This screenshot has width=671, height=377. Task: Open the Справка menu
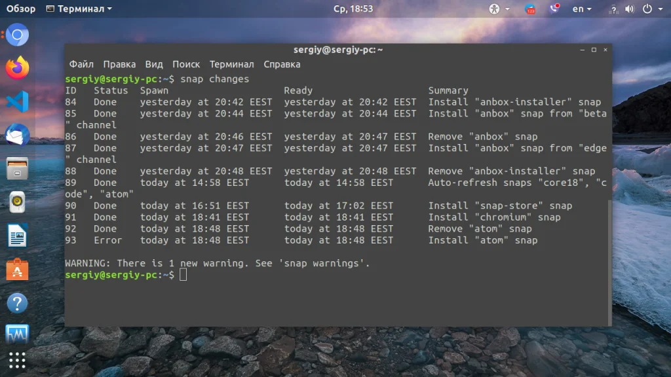[x=282, y=64]
